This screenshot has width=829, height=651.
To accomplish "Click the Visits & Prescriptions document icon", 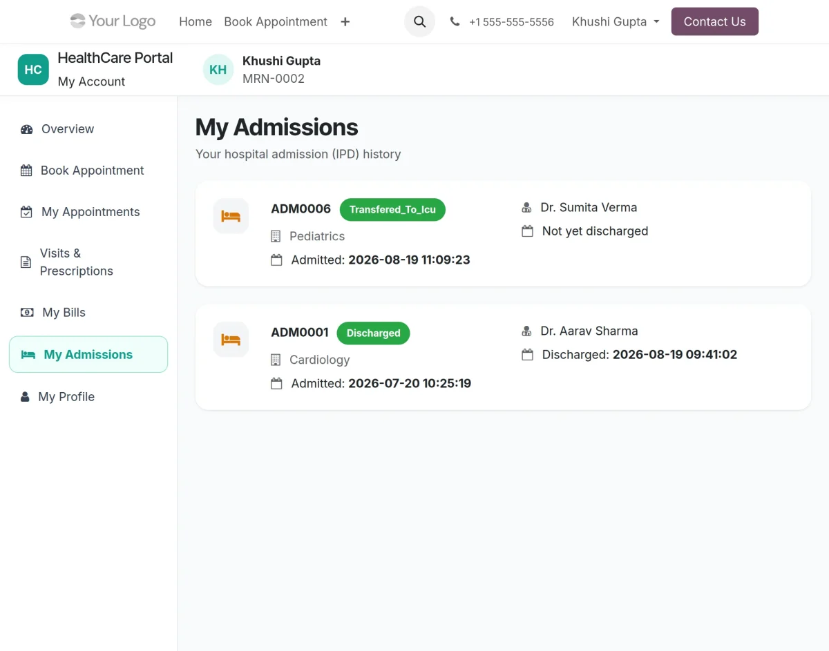I will click(x=26, y=262).
